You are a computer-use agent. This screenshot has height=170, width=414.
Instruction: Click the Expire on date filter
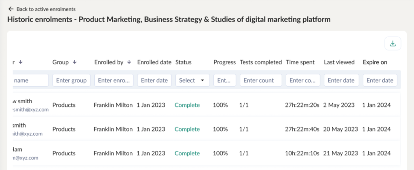[x=380, y=80]
